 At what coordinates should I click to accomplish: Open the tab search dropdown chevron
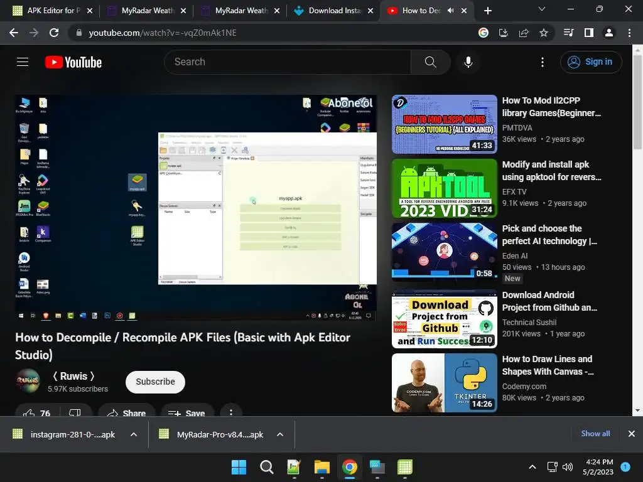click(x=542, y=9)
